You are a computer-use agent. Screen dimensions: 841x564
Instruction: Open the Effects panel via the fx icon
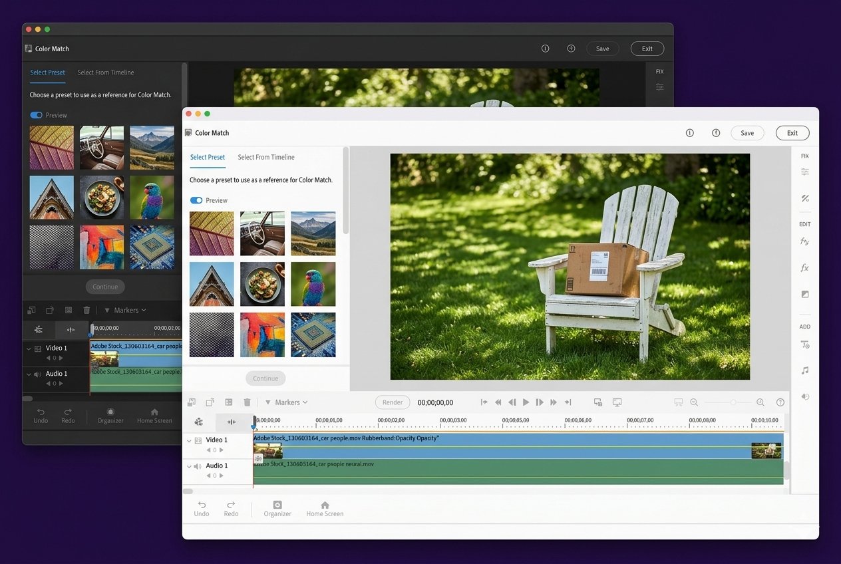pos(805,267)
